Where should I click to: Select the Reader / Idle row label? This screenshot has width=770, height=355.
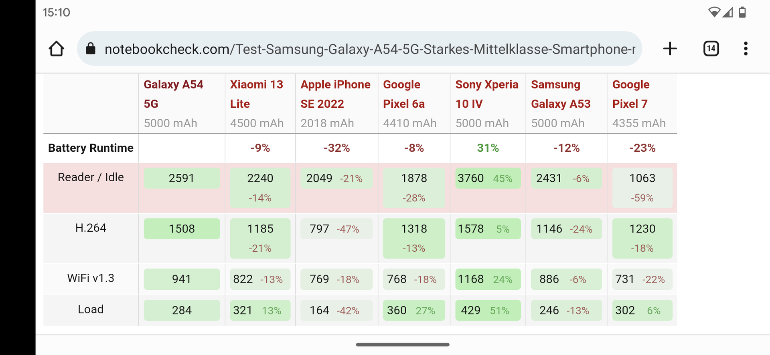(x=91, y=177)
